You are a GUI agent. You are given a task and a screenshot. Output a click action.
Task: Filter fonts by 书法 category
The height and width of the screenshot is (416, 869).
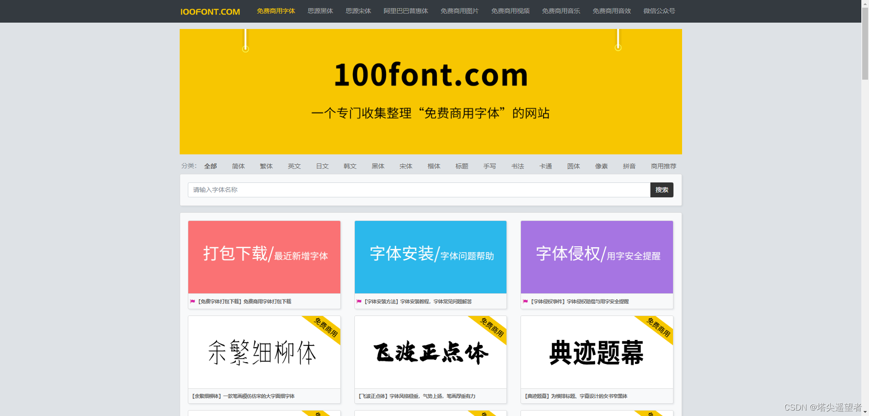point(518,166)
